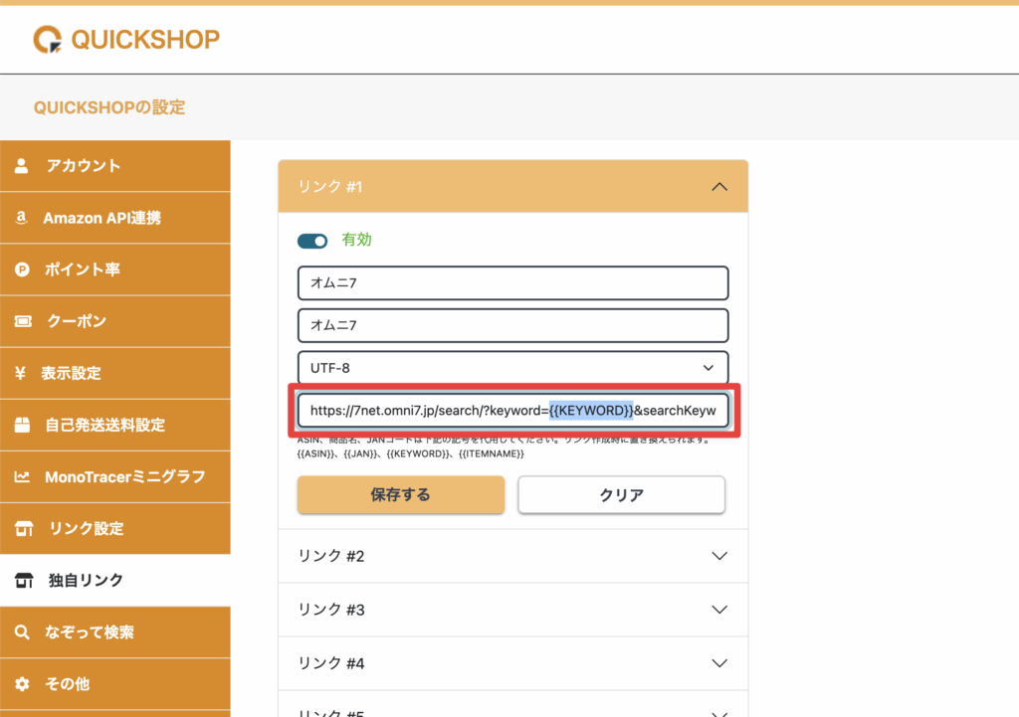Expand the リンク #4 section
The width and height of the screenshot is (1019, 717).
click(x=512, y=663)
